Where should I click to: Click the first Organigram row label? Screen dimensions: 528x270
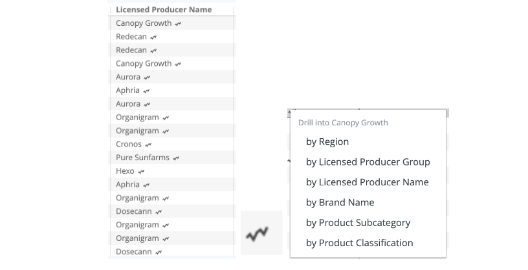[137, 118]
